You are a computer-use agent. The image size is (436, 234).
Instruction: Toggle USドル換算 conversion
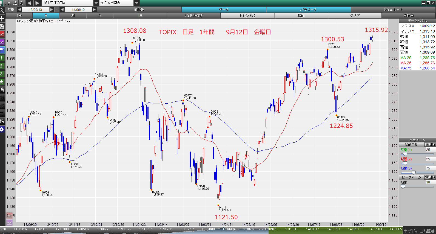[x=193, y=16]
